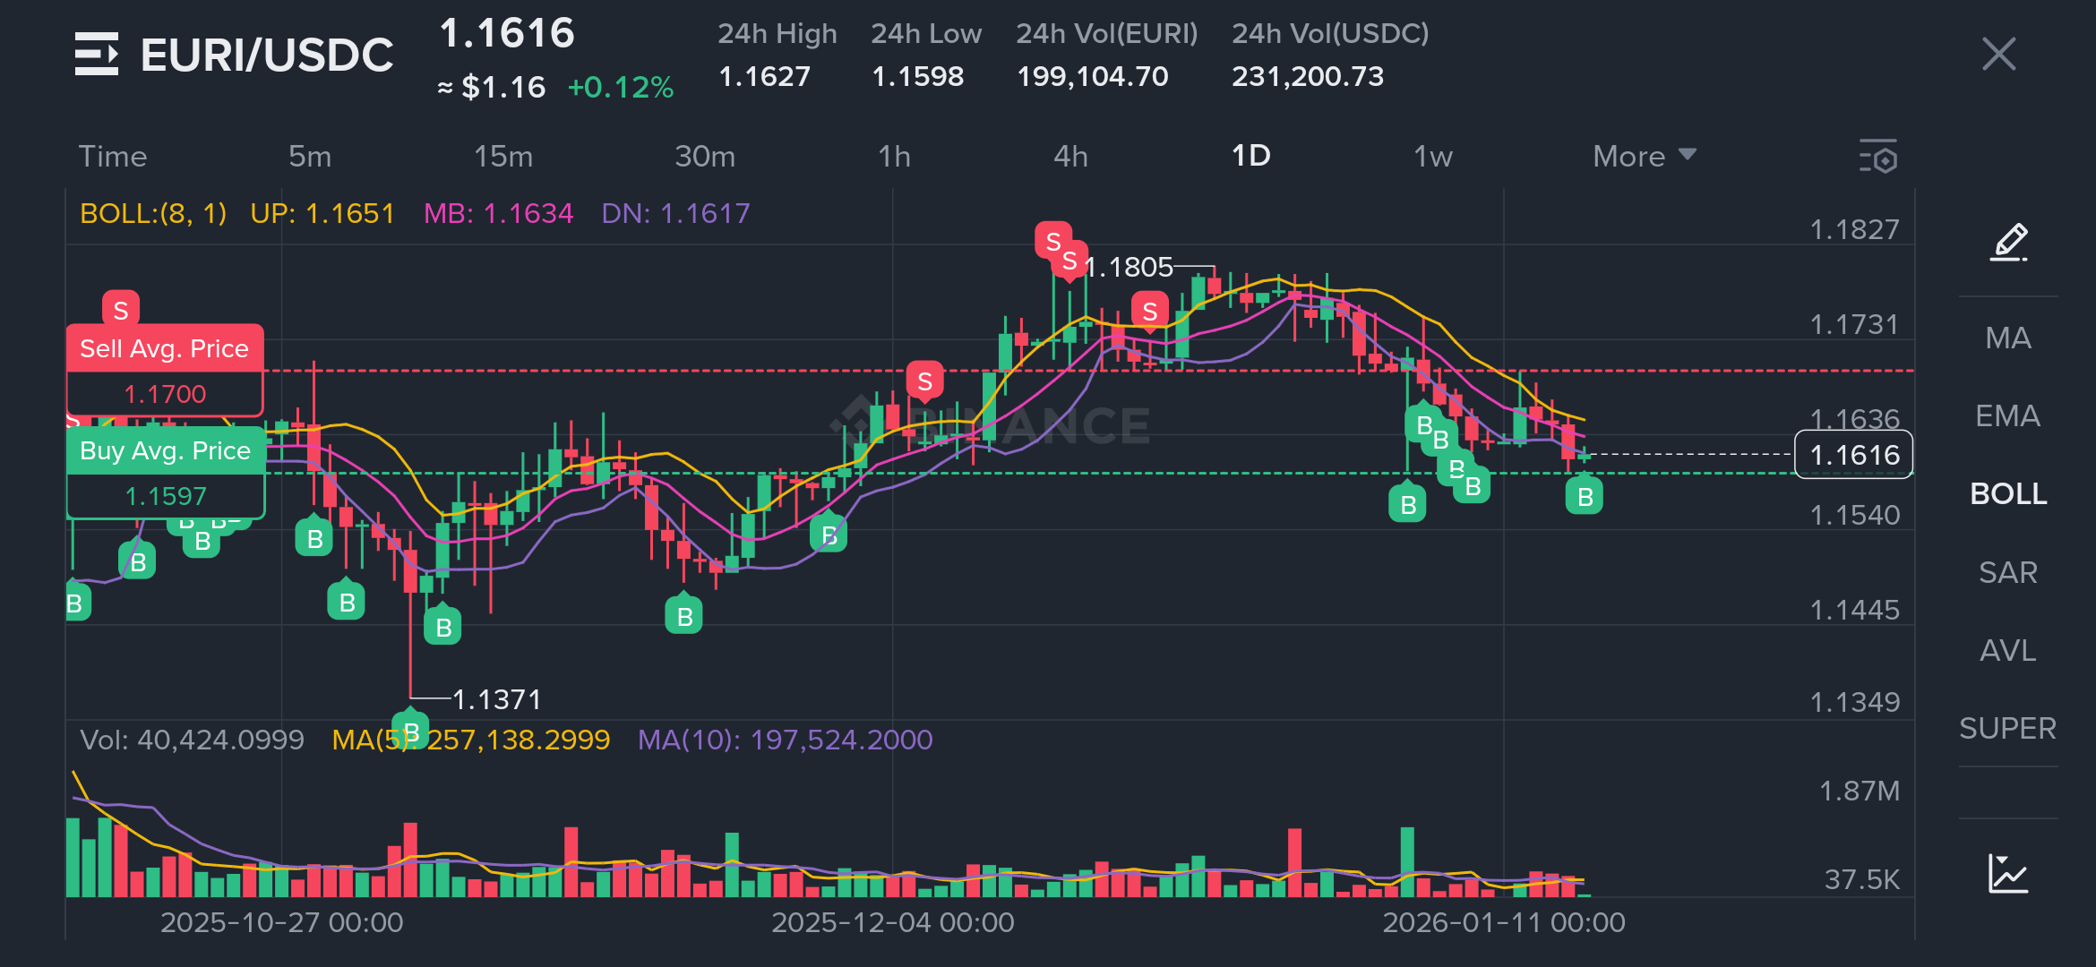Open the trading pair list menu icon
This screenshot has height=967, width=2096.
[96, 54]
